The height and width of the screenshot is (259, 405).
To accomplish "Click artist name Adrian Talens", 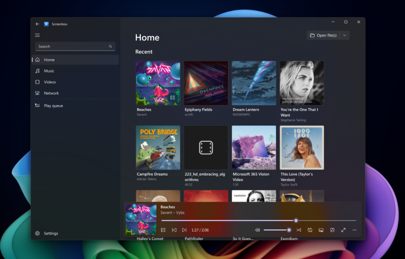I will 146,179.
